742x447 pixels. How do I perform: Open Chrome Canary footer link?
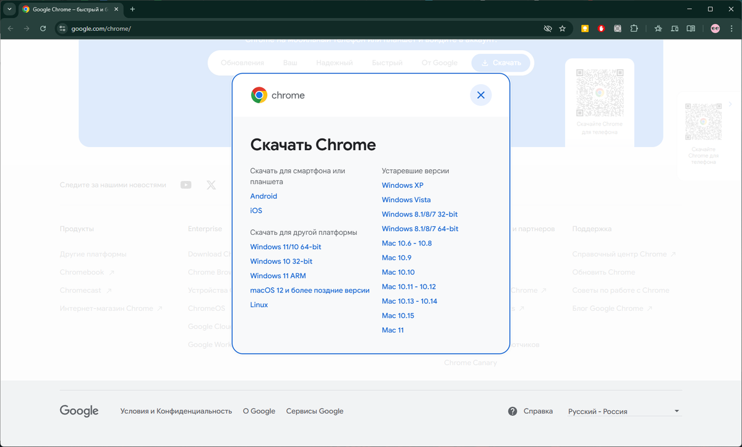(471, 362)
